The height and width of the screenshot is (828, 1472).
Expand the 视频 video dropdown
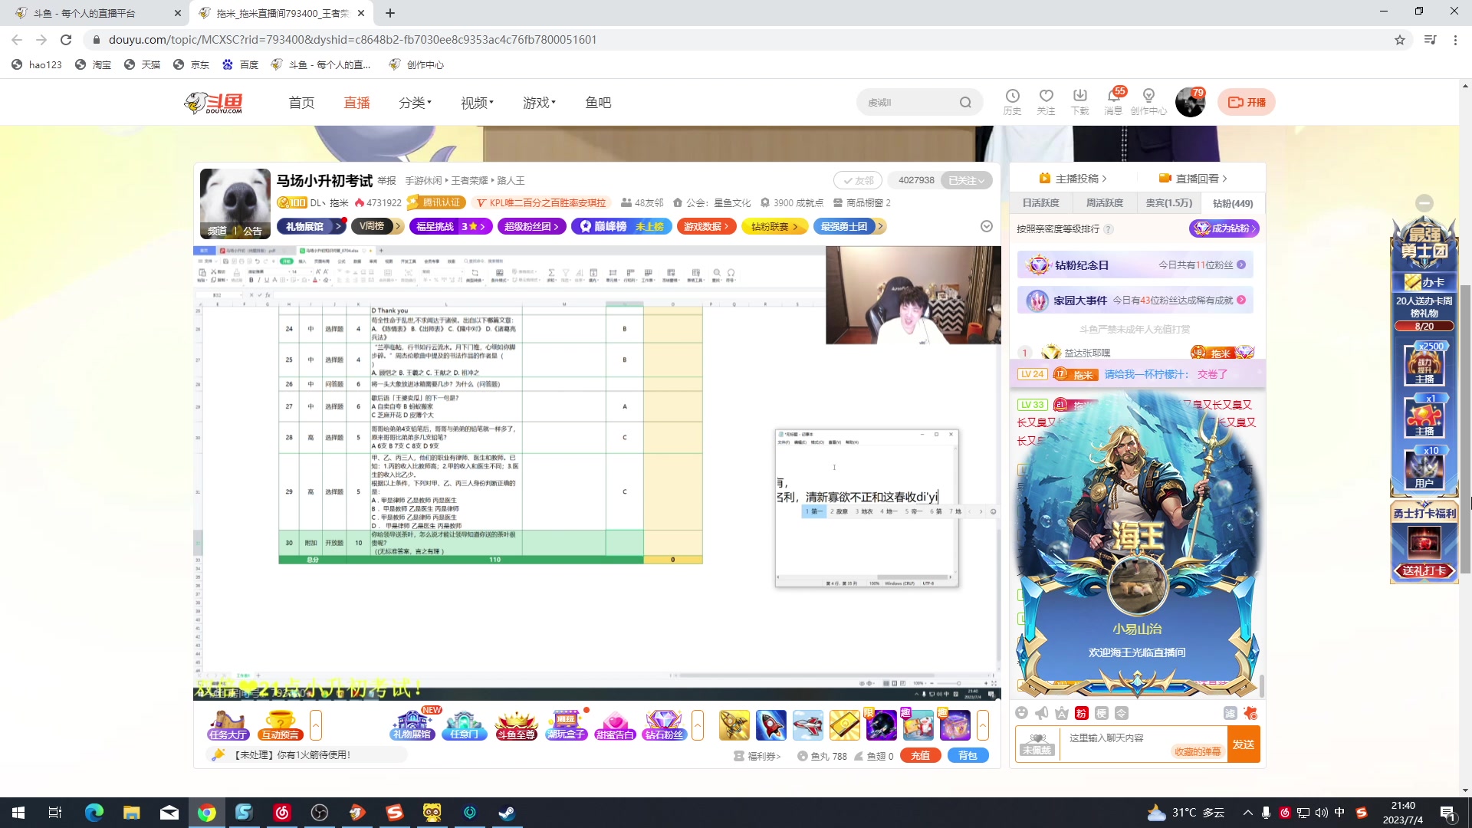[477, 103]
